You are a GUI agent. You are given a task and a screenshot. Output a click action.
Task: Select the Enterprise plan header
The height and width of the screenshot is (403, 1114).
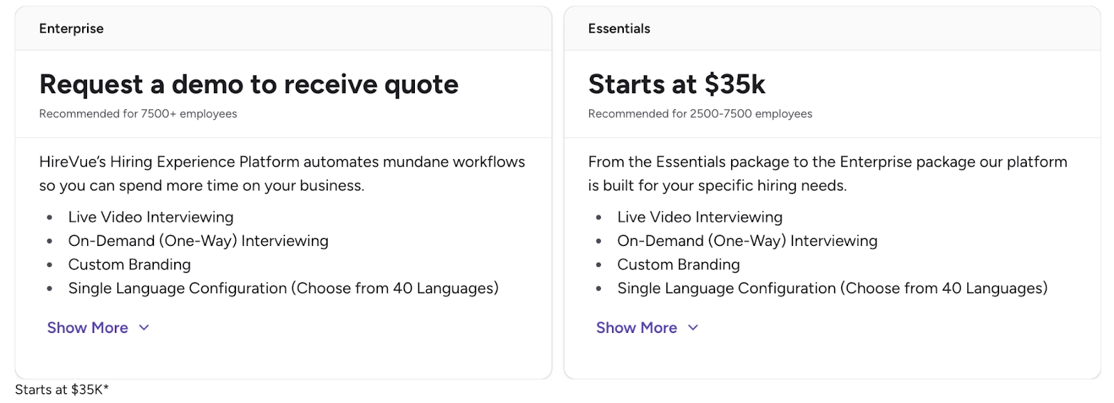(x=72, y=28)
